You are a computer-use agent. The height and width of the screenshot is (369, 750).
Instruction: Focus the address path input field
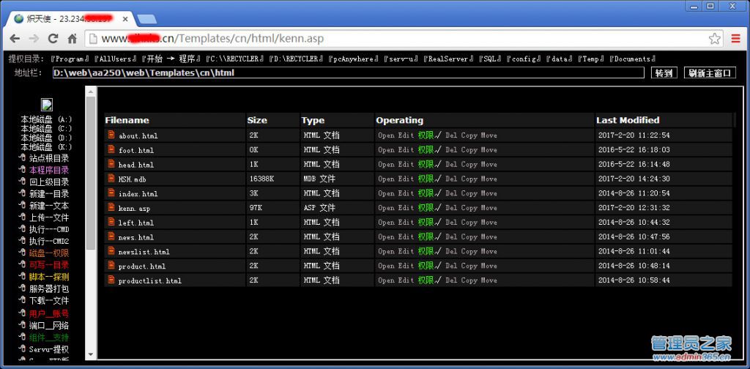(x=348, y=72)
